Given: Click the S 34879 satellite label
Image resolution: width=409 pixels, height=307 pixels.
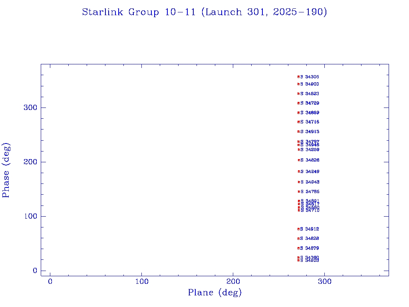Looking at the screenshot, I should tap(310, 248).
